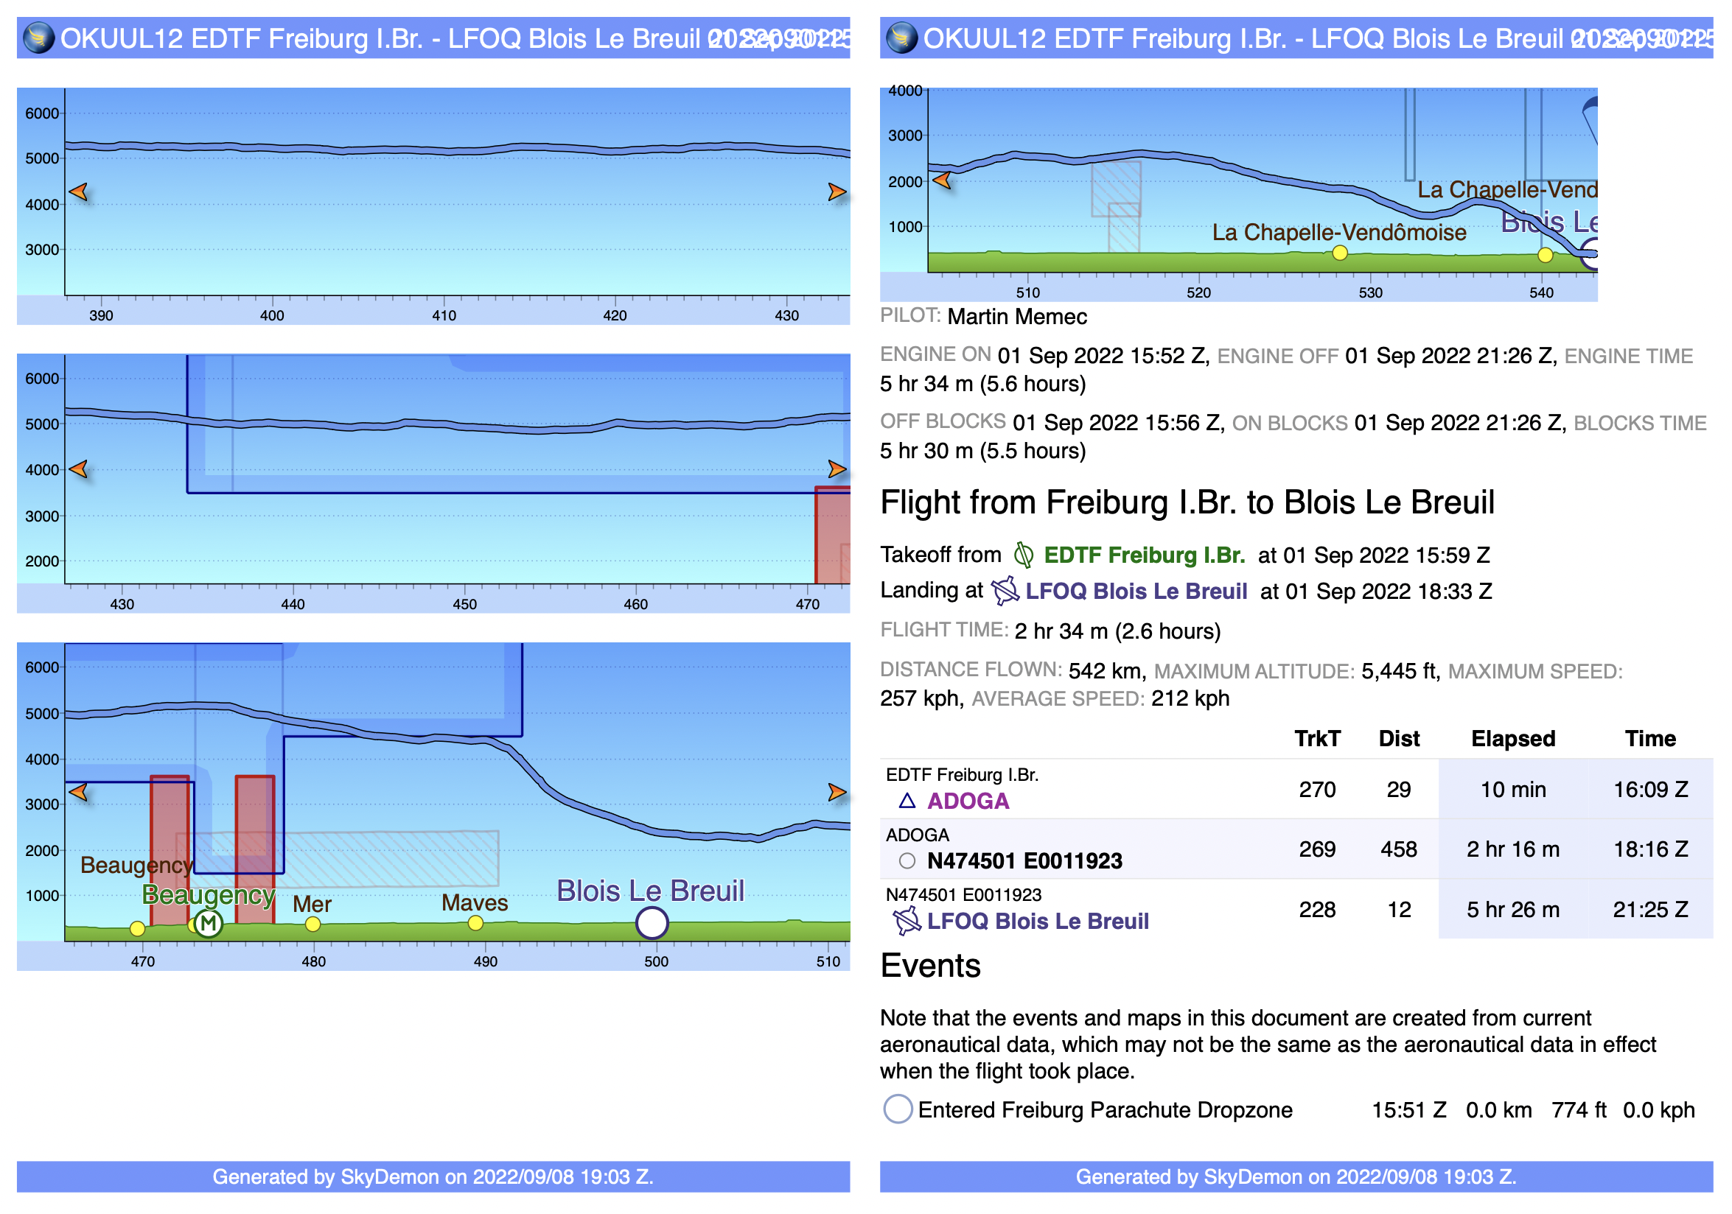
Task: Click the ADOGA waypoint name link
Action: [x=968, y=801]
